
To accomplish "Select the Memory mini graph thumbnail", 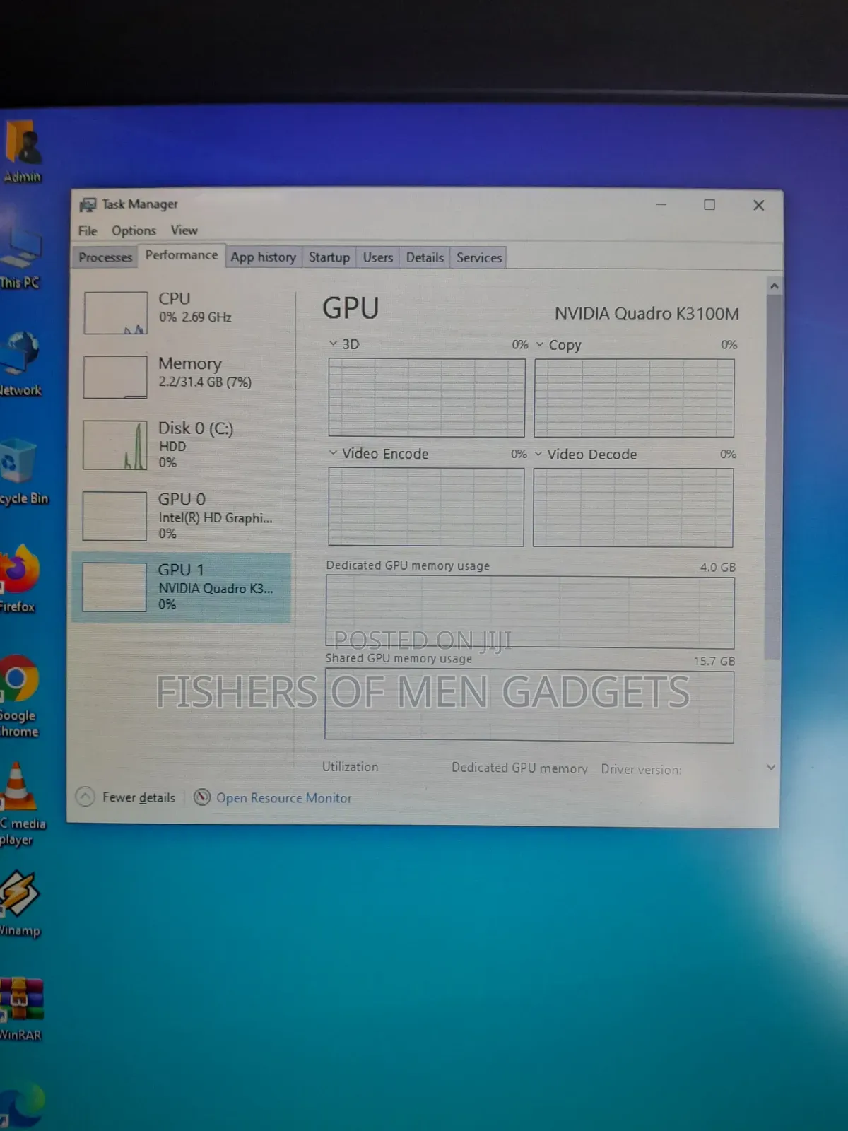I will click(115, 377).
